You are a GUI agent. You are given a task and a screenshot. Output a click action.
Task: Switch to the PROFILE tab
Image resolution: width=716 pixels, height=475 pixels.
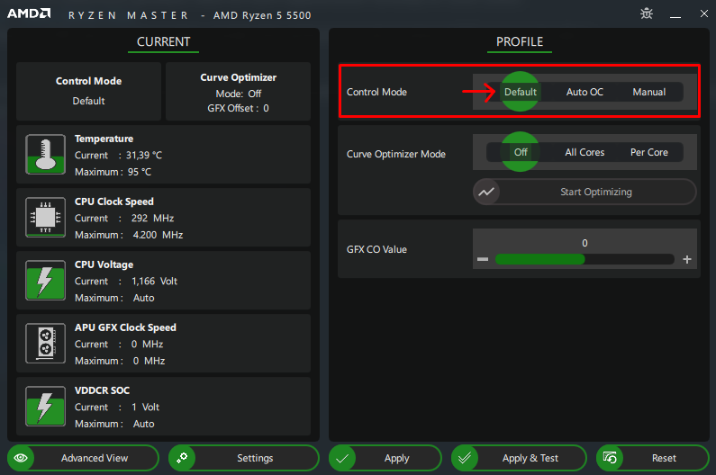click(x=520, y=42)
